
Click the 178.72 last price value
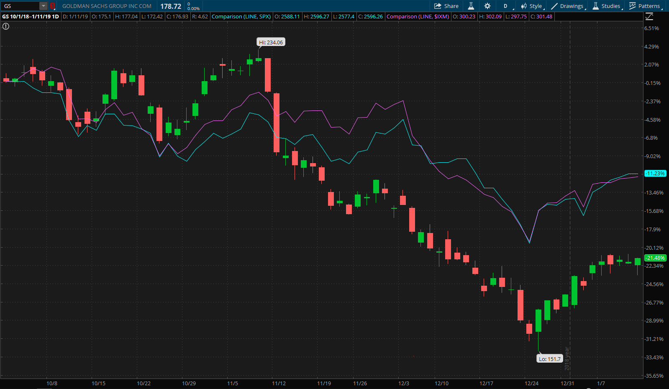pyautogui.click(x=171, y=6)
